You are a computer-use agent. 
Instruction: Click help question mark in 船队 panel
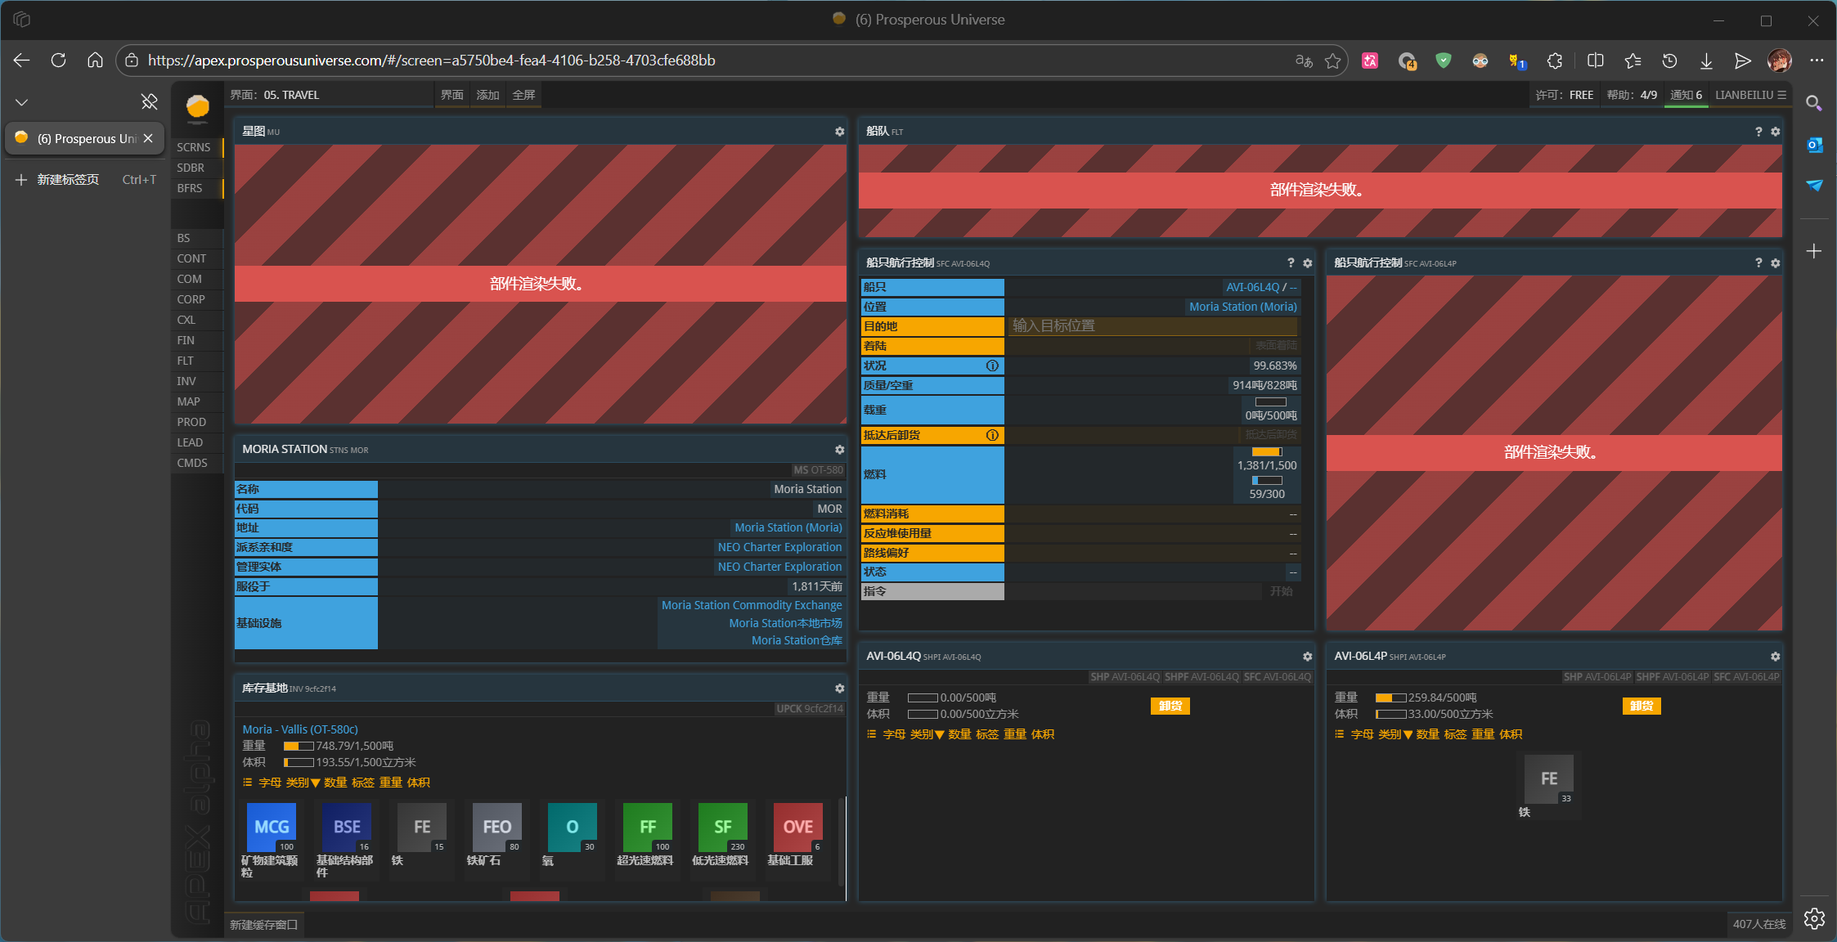pos(1758,132)
